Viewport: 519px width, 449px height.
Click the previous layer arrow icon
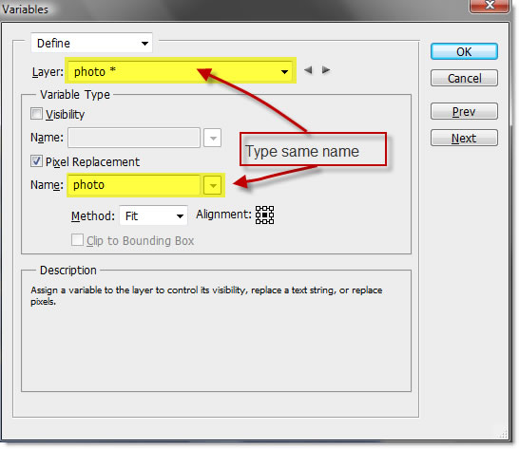click(x=308, y=70)
